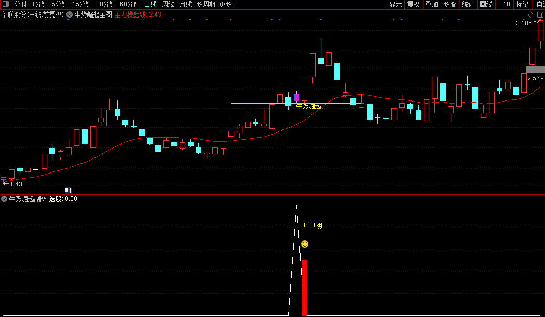Screen dimensions: 545x317
Task: Click the 多股 multi-stock button
Action: pyautogui.click(x=450, y=4)
